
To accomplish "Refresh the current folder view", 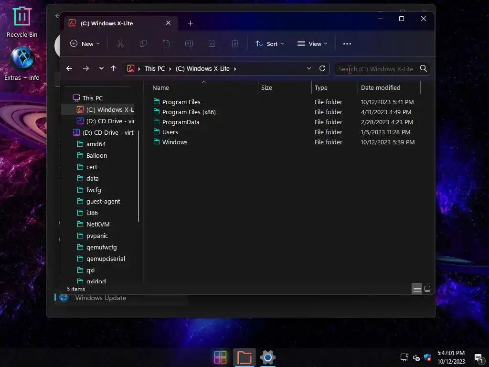I will point(322,68).
